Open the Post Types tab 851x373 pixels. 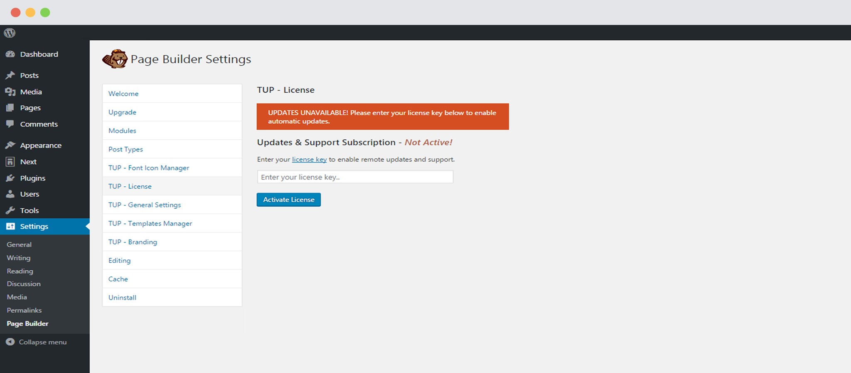[x=172, y=149]
